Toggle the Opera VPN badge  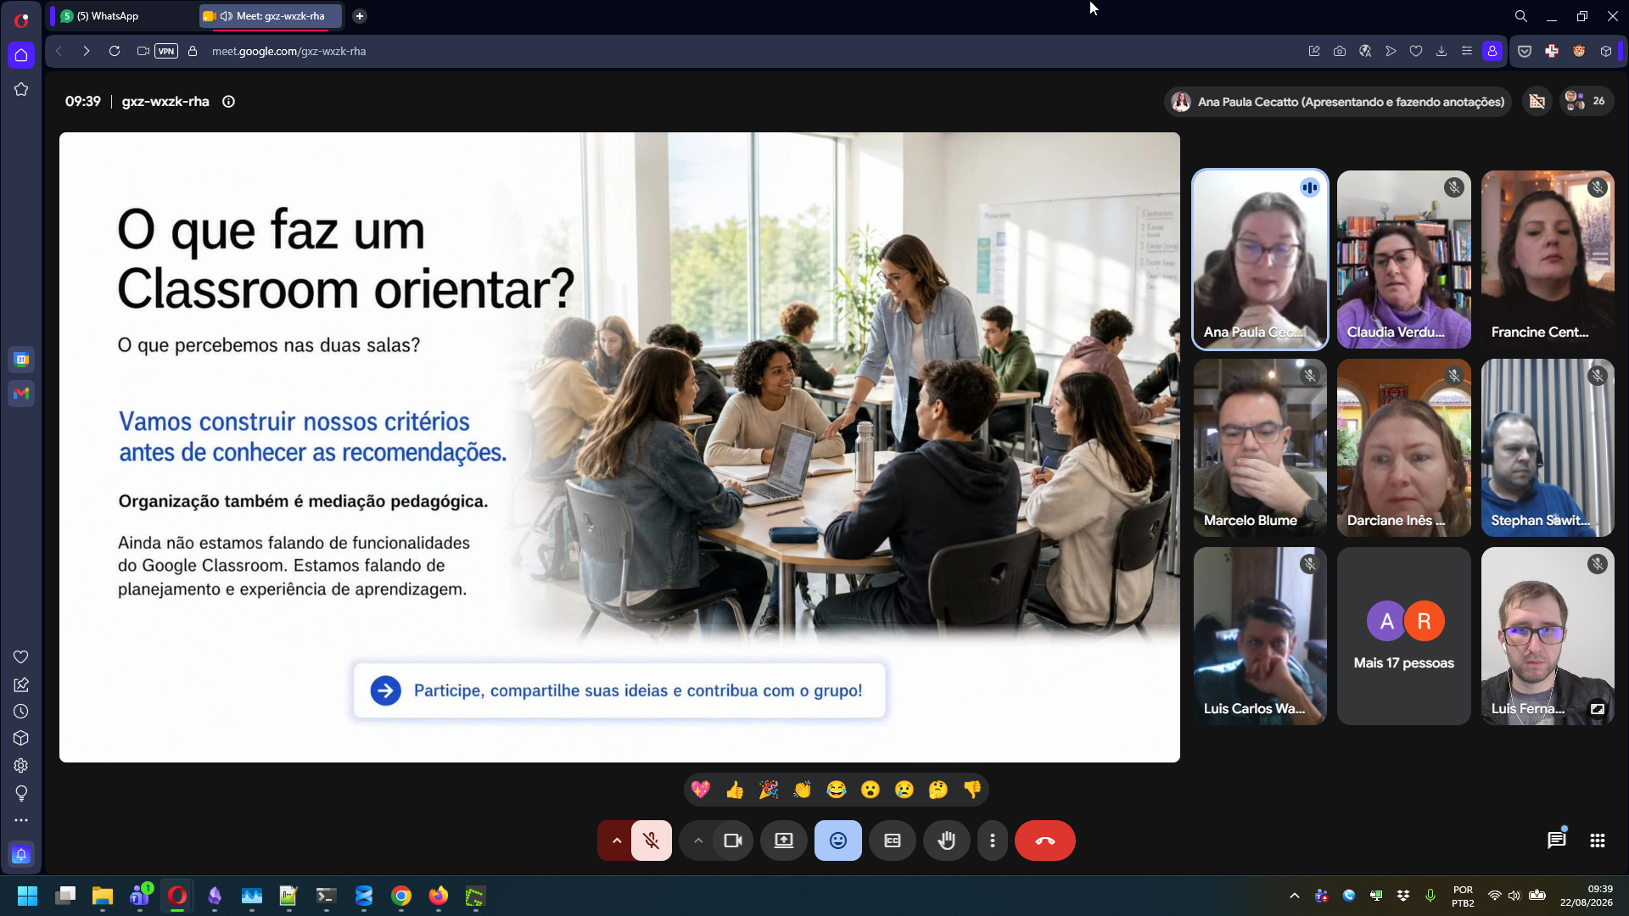coord(166,51)
